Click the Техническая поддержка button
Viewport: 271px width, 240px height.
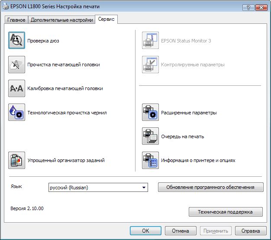pos(226,212)
